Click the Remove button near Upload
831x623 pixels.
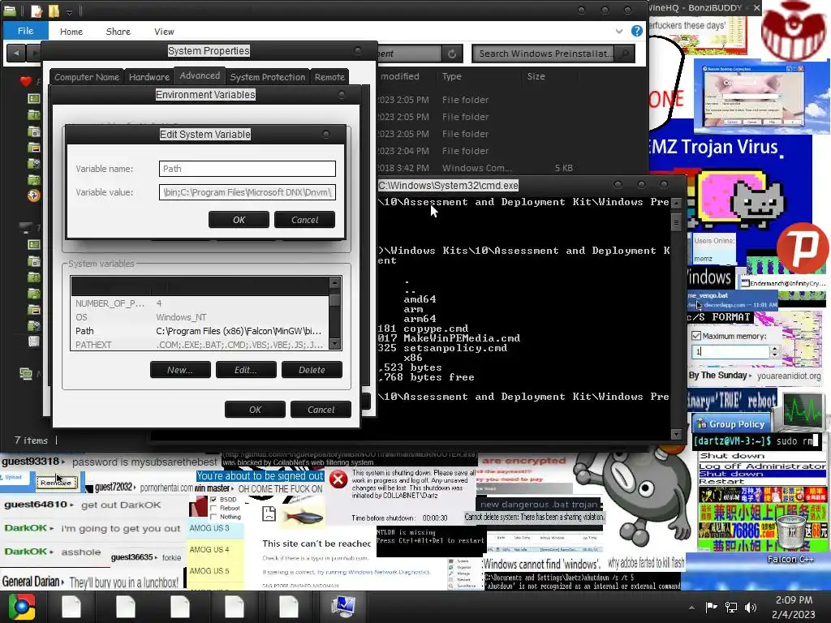pyautogui.click(x=57, y=483)
